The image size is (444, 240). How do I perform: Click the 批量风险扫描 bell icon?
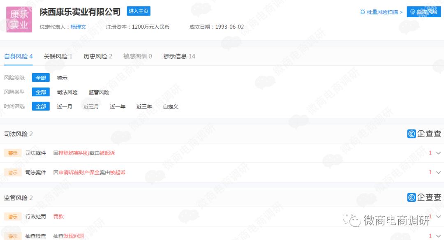tap(363, 12)
